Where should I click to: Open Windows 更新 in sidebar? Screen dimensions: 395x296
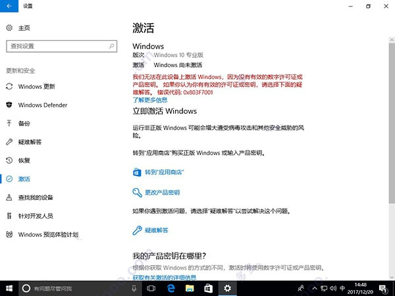pos(36,87)
